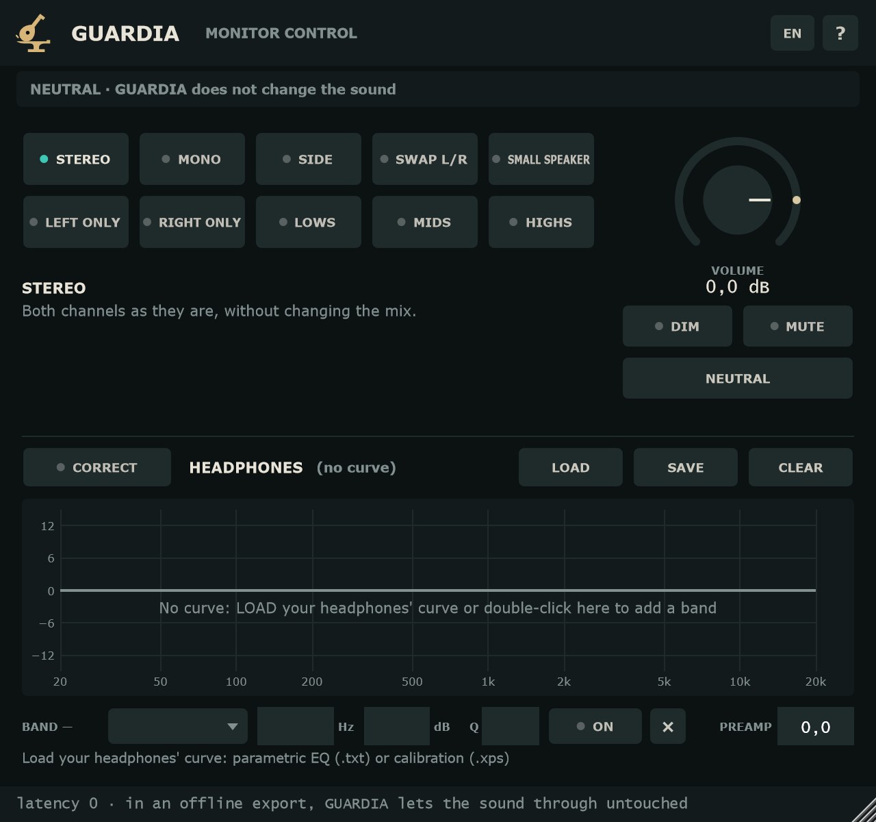
Task: Listen to MIDS band only
Action: pos(425,222)
